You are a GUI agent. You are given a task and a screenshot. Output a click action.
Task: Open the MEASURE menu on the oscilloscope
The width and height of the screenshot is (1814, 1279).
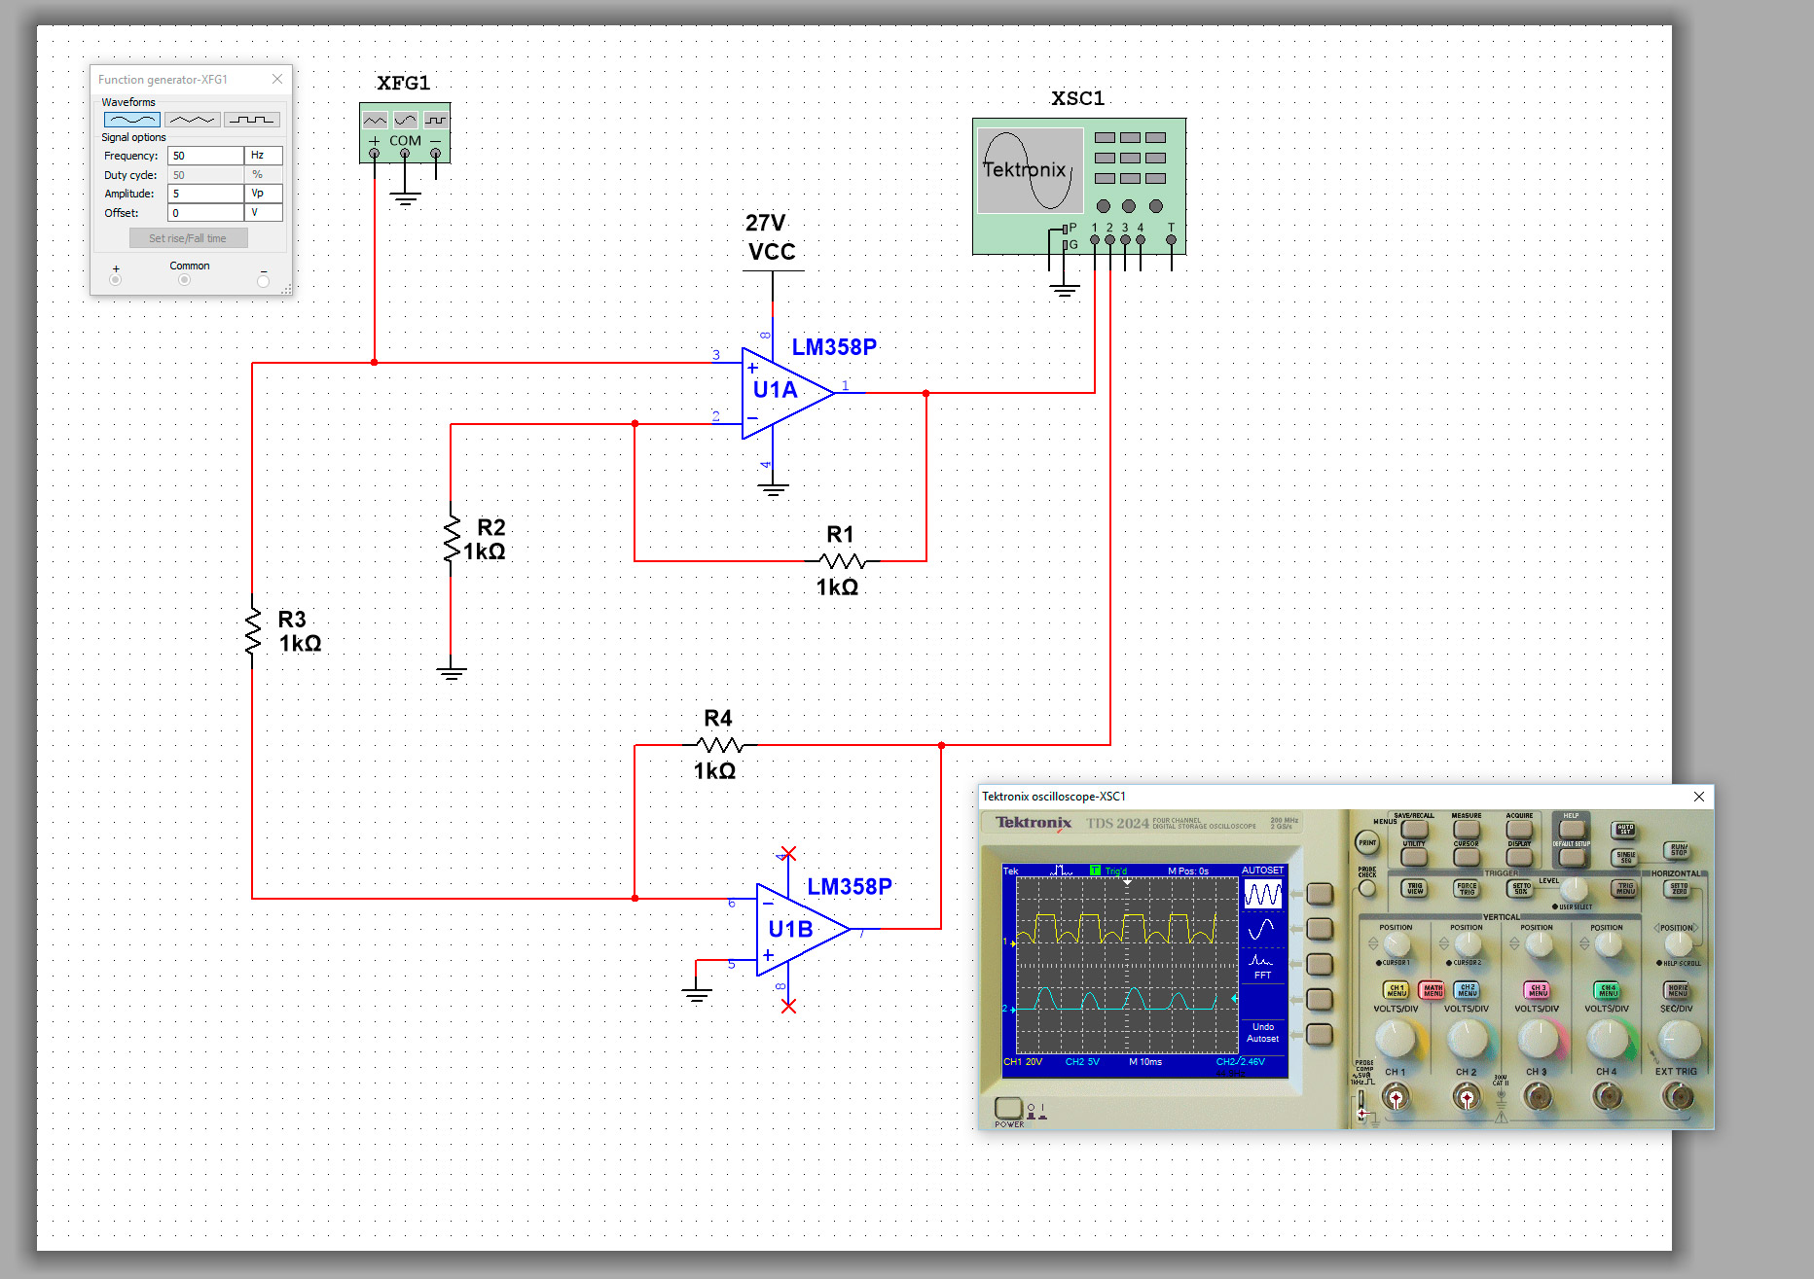click(x=1467, y=829)
